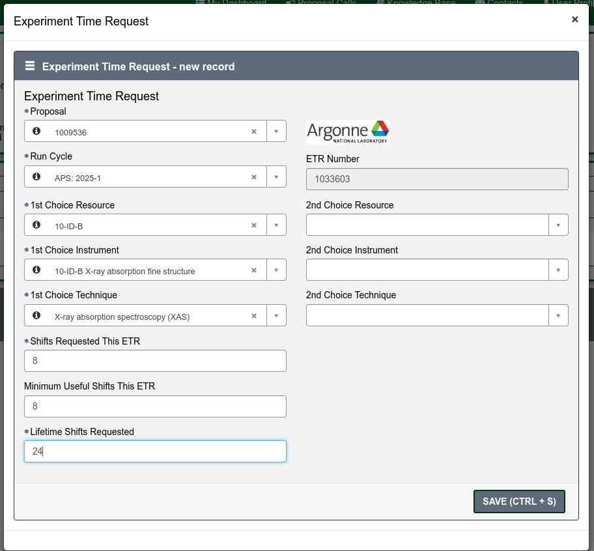
Task: Clear the X-ray absorption spectroscopy technique
Action: click(x=254, y=316)
